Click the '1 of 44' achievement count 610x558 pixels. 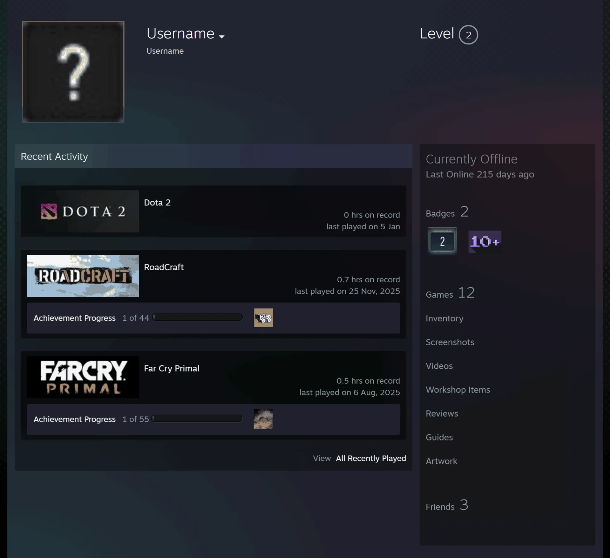point(136,318)
